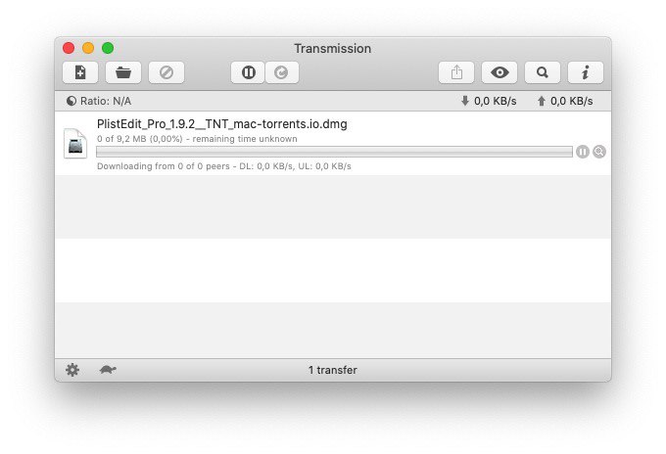The width and height of the screenshot is (666, 454).
Task: Resume all transfers using toolbar button
Action: pos(282,72)
